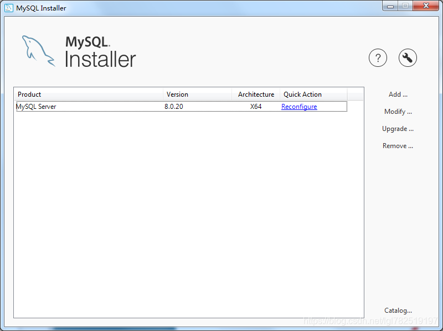Sort by the Product column header
The height and width of the screenshot is (331, 443).
coord(89,94)
